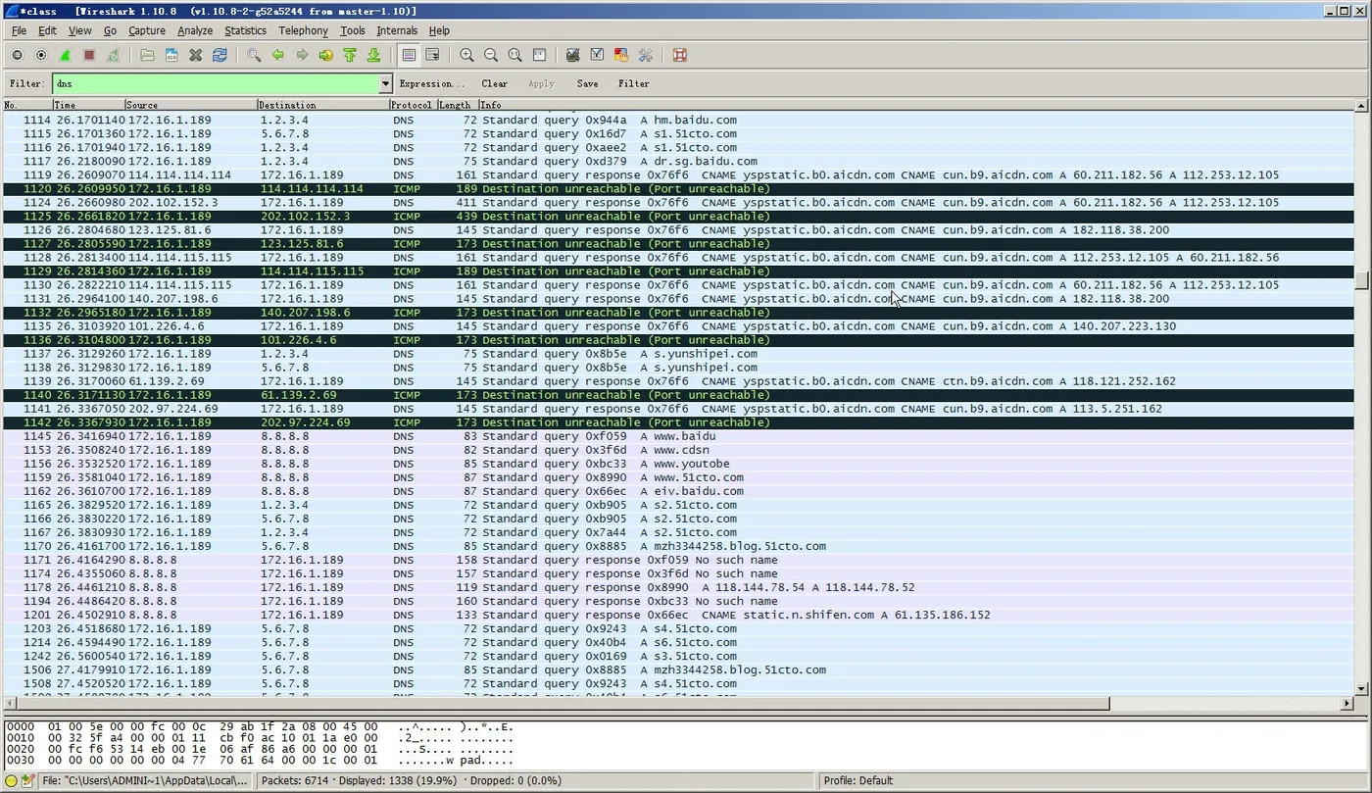Sort packets by Length column header

coord(457,105)
